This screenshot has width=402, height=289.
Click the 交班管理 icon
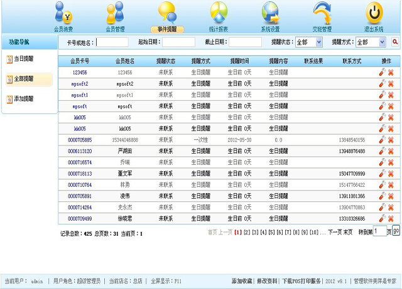322,16
